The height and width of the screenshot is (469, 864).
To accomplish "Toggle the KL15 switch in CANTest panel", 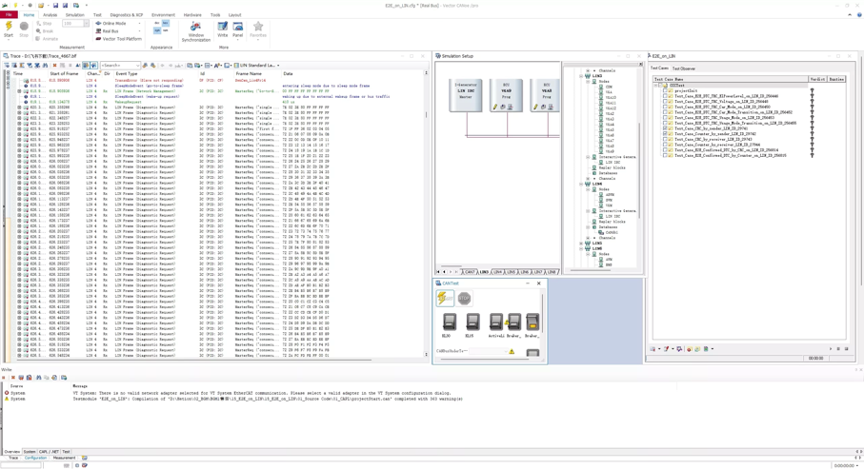I will (472, 322).
